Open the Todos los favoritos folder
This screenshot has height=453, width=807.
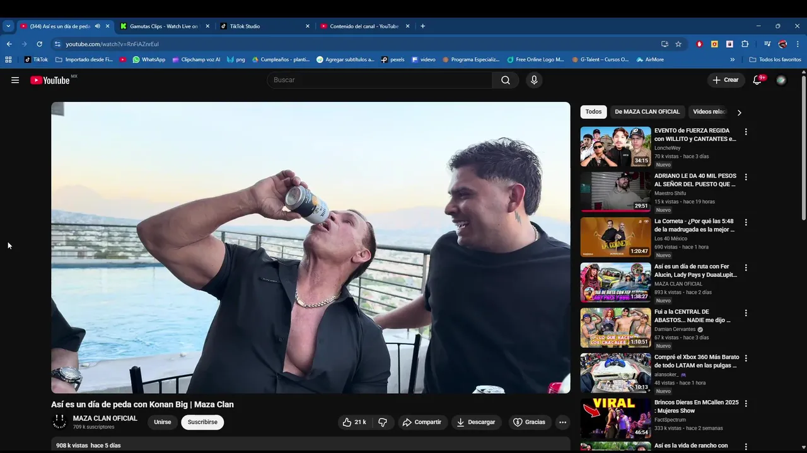tap(775, 60)
